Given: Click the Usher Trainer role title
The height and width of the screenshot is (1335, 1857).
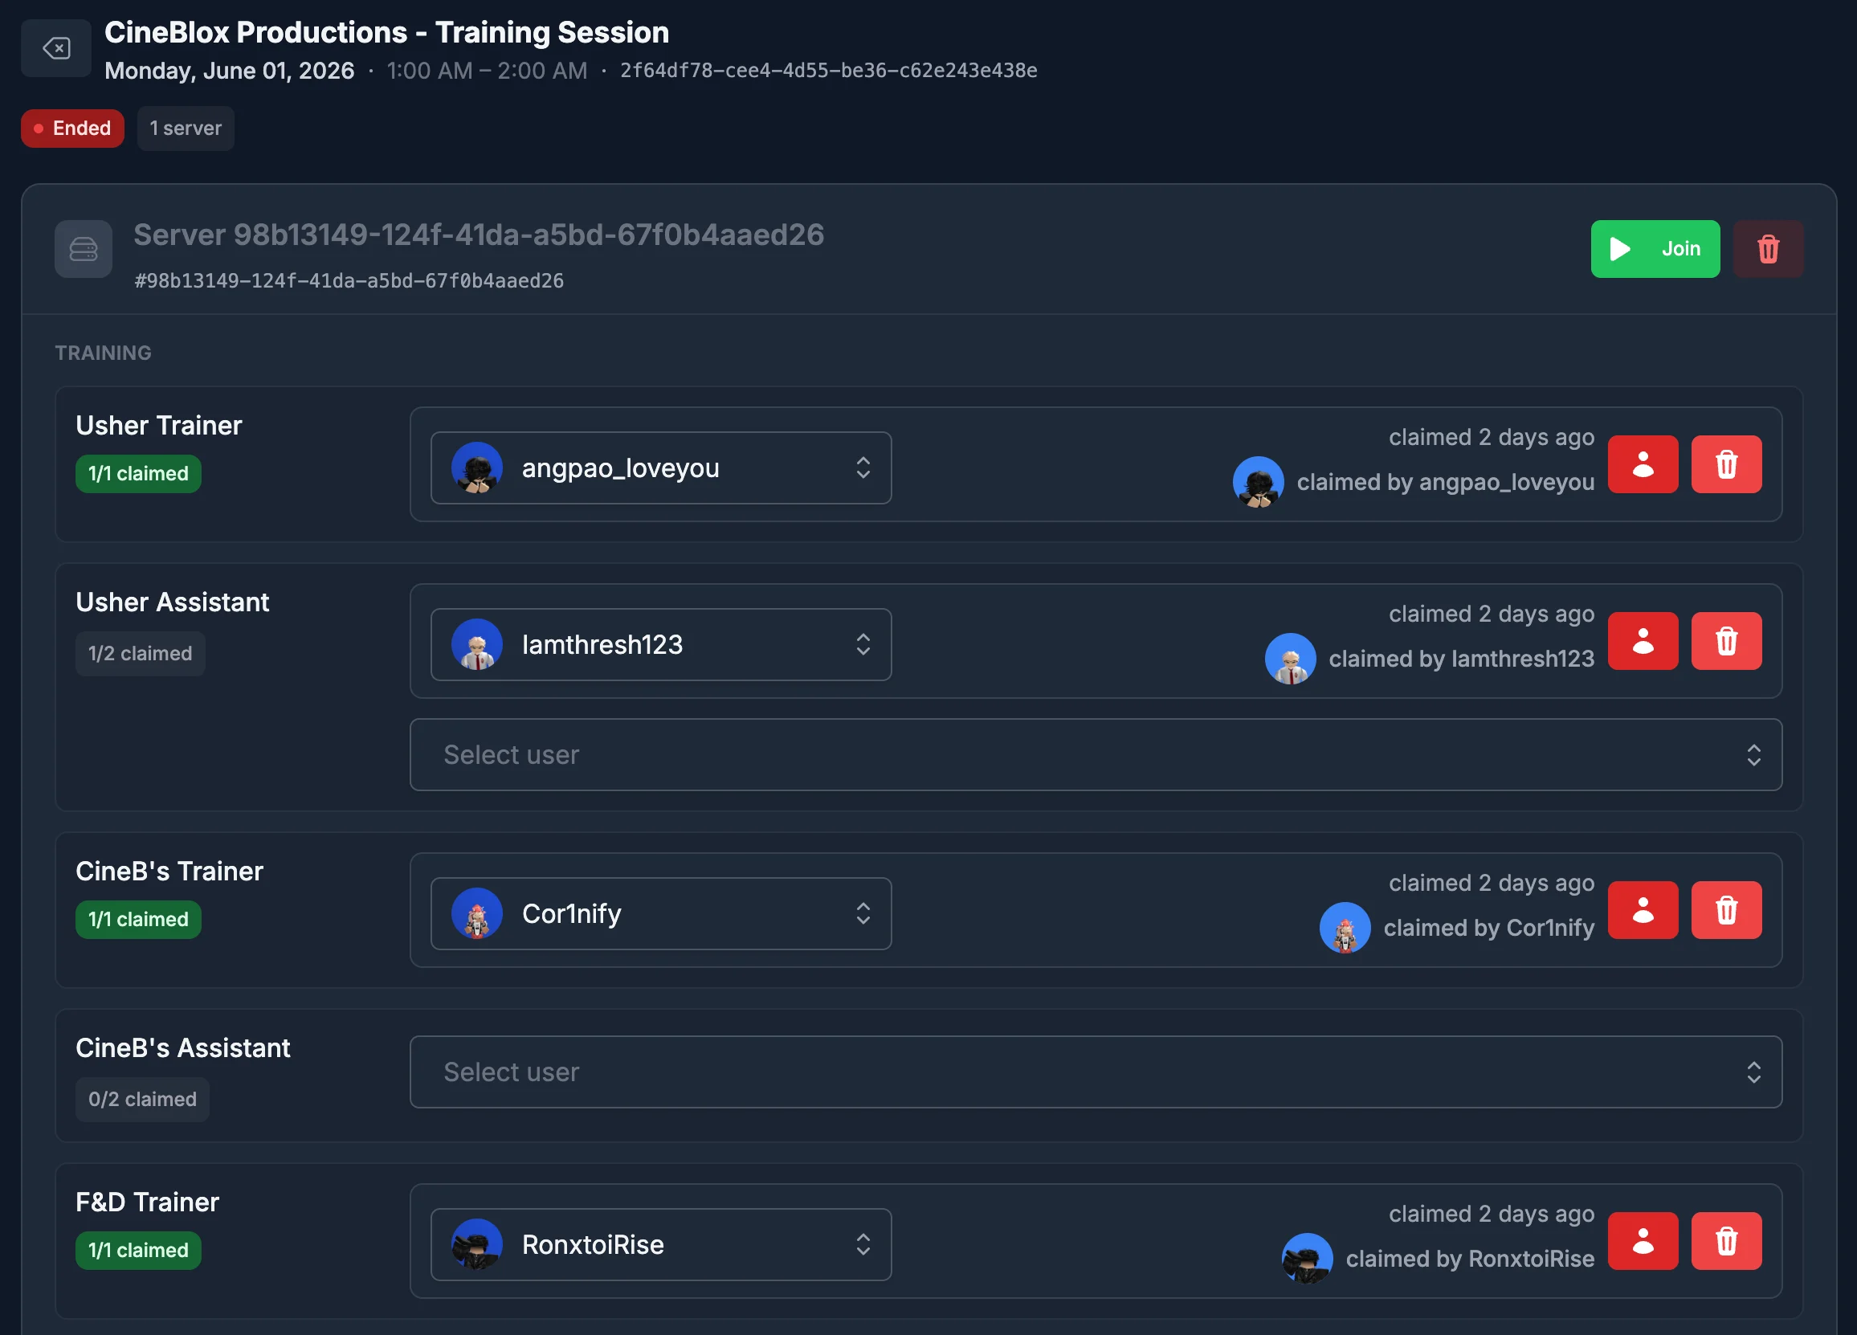Looking at the screenshot, I should [159, 426].
